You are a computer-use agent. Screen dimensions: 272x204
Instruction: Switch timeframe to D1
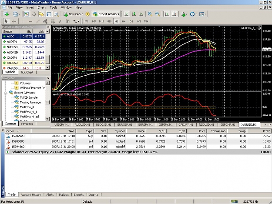131,21
